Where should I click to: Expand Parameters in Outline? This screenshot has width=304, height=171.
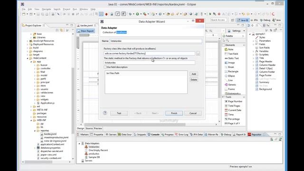point(253,41)
